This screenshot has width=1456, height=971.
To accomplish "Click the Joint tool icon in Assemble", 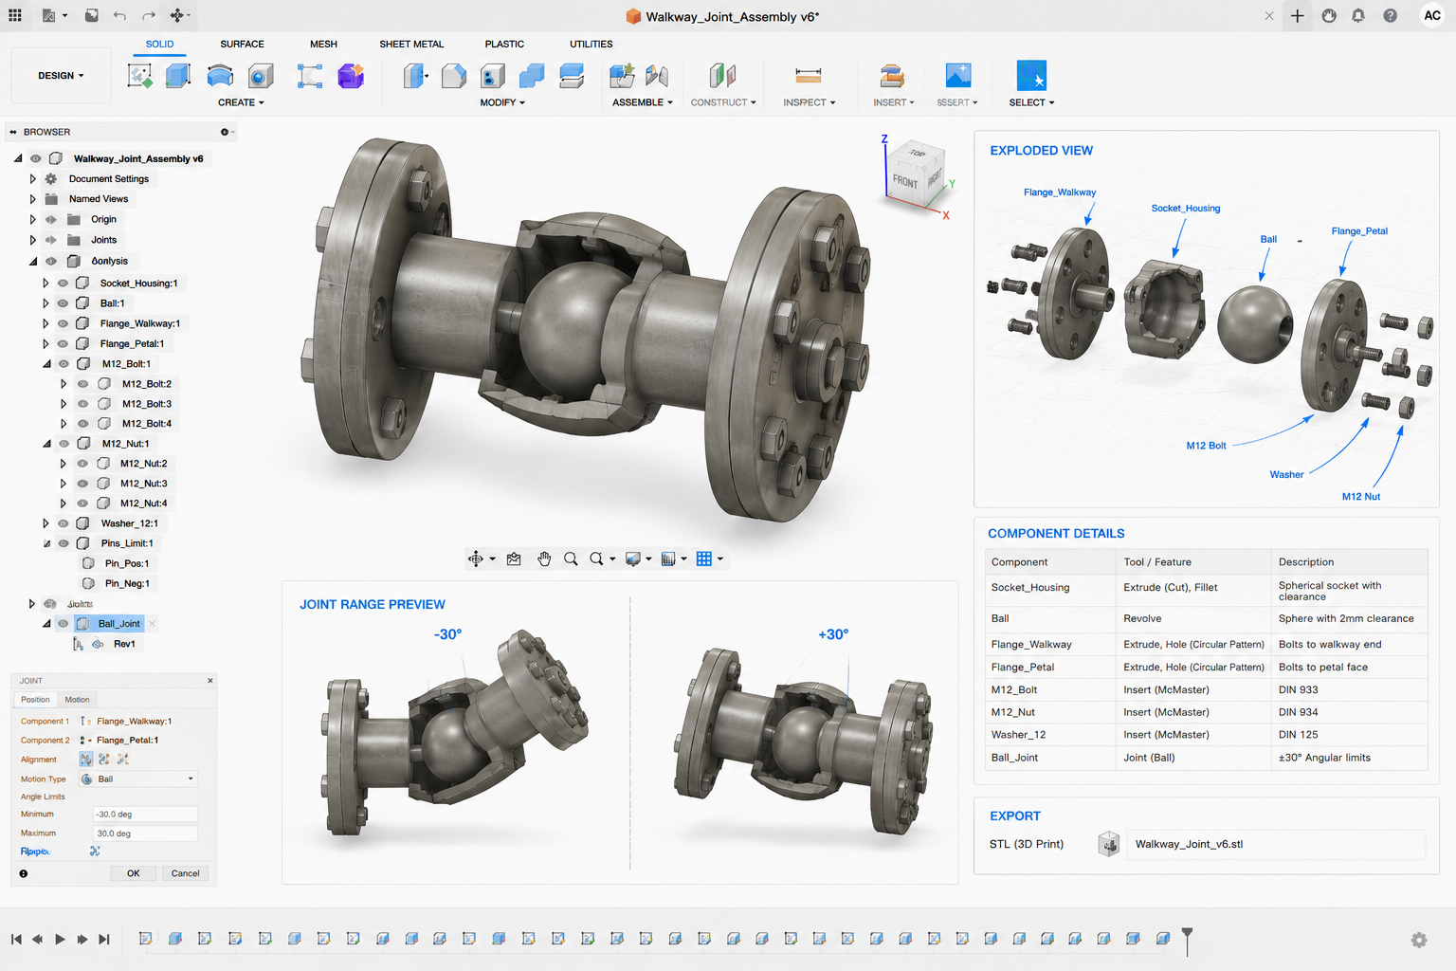I will pyautogui.click(x=657, y=76).
